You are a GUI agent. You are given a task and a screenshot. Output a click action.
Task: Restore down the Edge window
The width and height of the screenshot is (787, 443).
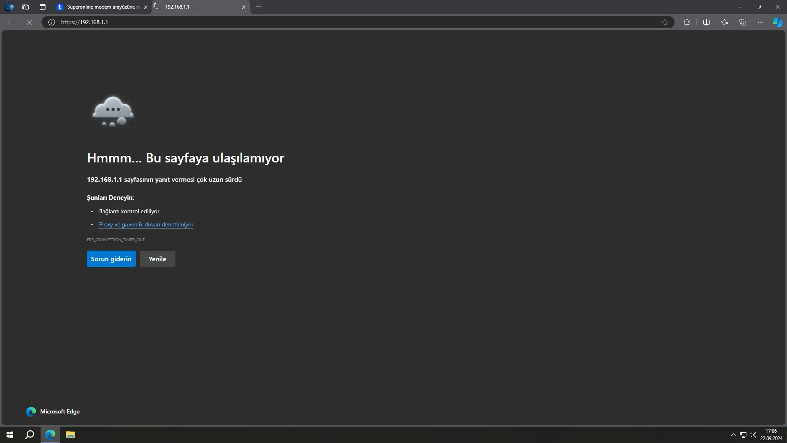[x=758, y=7]
